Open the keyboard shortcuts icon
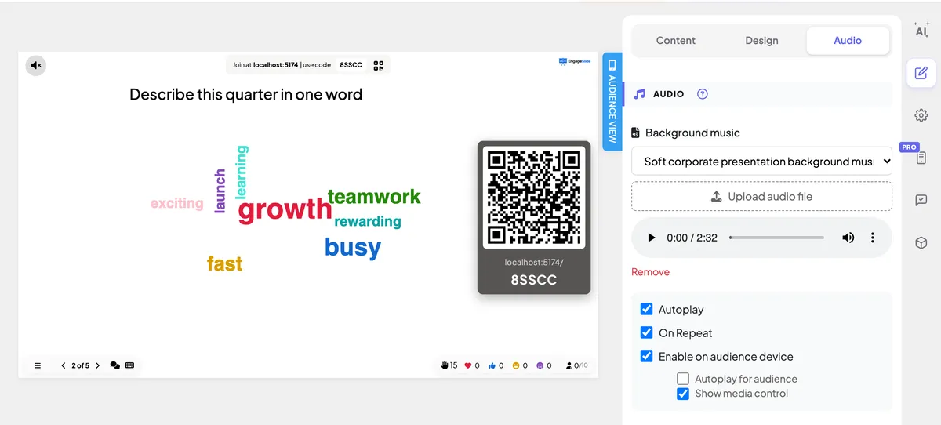The width and height of the screenshot is (941, 425). coord(129,365)
